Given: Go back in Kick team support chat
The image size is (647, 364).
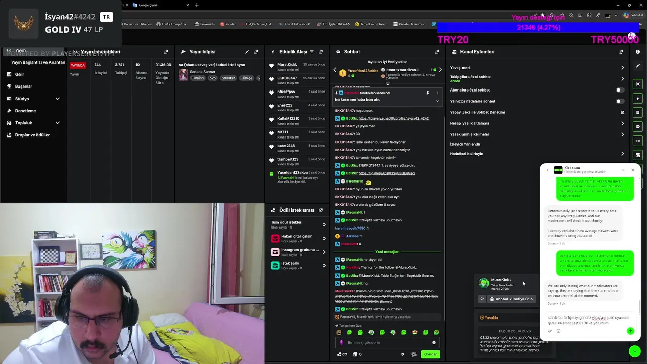Looking at the screenshot, I should 548,170.
